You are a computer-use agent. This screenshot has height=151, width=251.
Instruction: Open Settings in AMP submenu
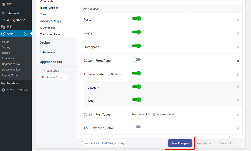[x=7, y=47]
